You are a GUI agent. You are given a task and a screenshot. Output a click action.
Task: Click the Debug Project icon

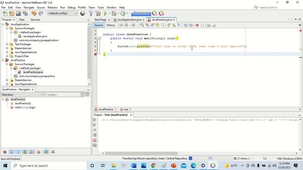coord(114,13)
